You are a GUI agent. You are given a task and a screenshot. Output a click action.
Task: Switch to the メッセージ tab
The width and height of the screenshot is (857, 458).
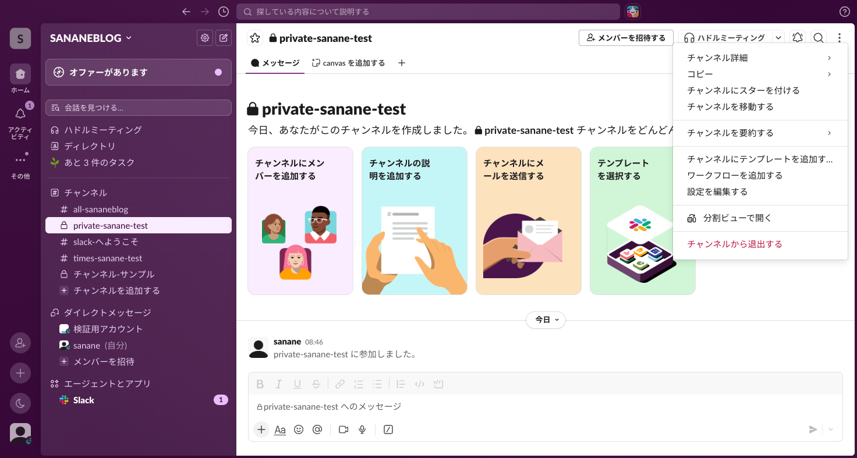[x=275, y=63]
